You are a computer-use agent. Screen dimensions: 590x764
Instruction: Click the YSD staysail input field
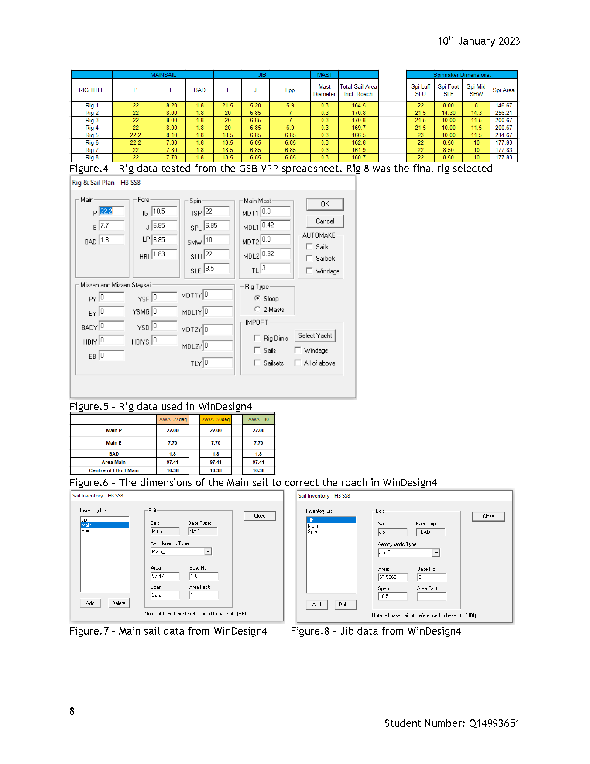point(165,326)
